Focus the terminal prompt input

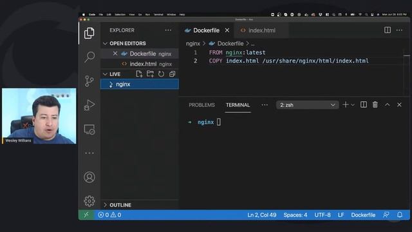point(219,122)
